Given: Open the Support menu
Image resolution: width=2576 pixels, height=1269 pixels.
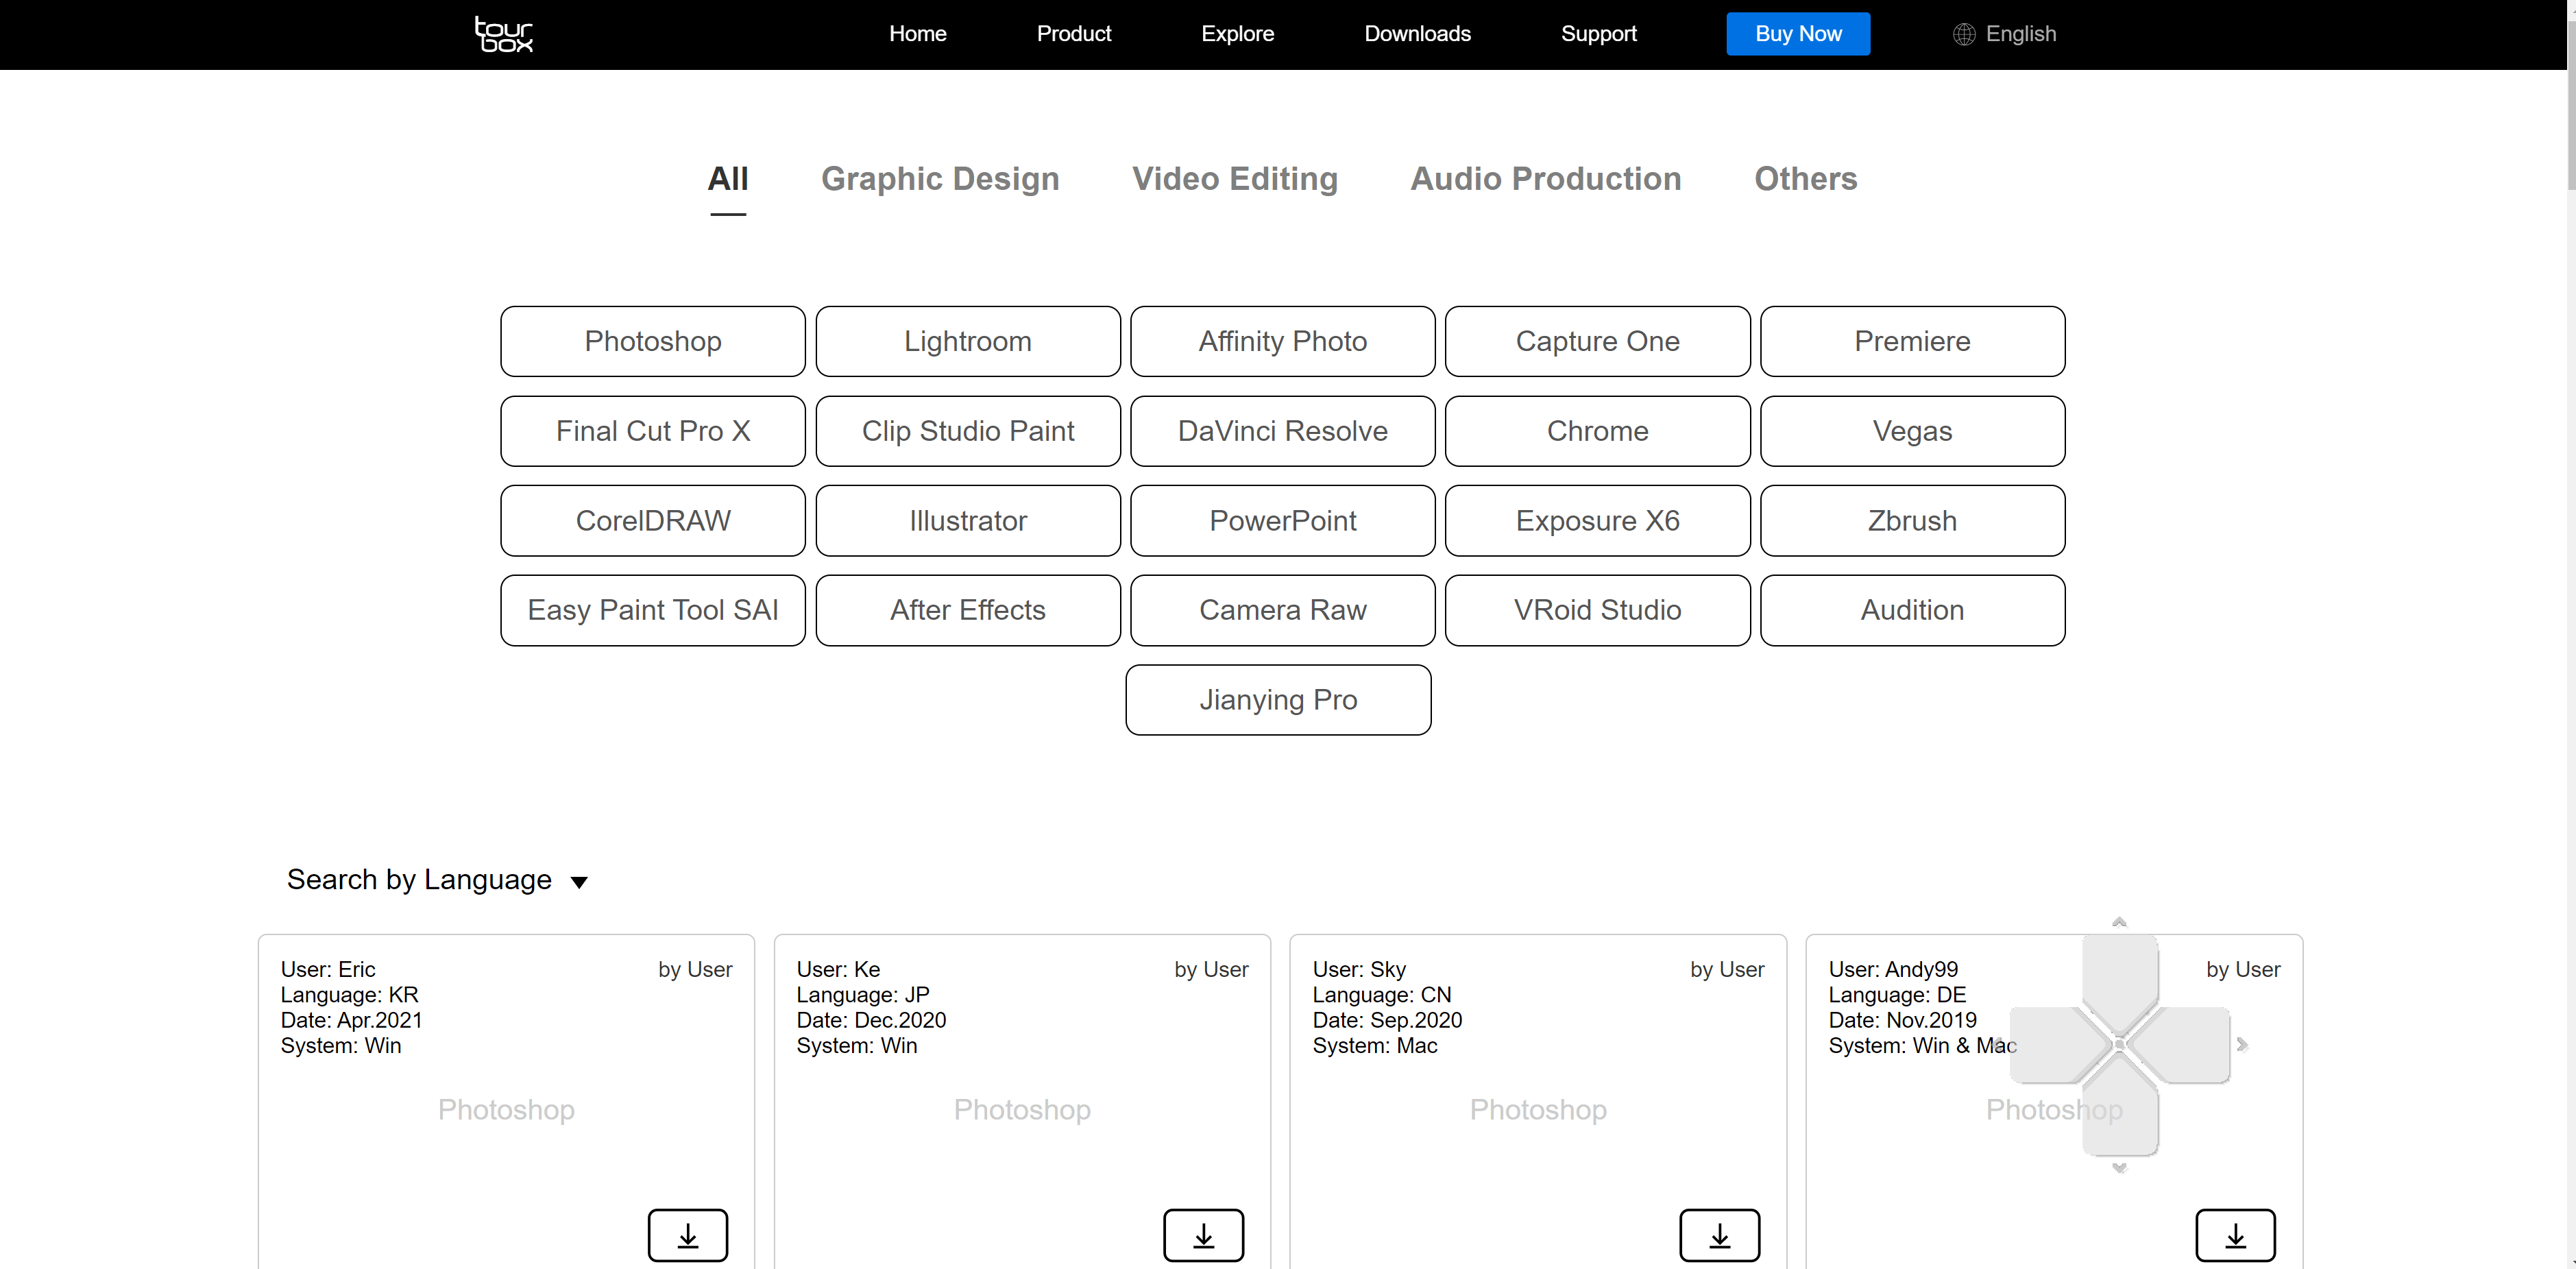Looking at the screenshot, I should pos(1598,34).
